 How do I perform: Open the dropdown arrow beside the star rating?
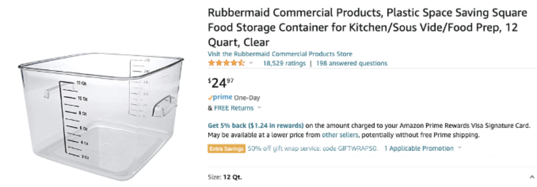(251, 63)
